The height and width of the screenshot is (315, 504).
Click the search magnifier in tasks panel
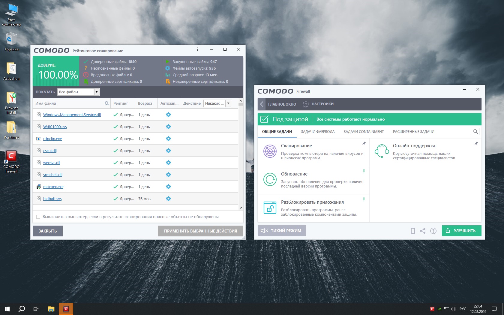[x=475, y=131]
